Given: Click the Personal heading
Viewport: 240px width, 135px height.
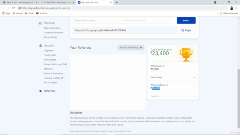Looking at the screenshot, I should pos(49,23).
